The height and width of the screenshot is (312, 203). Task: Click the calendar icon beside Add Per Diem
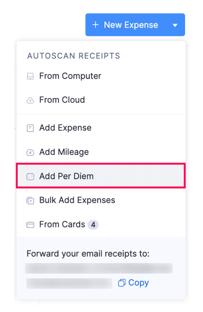coord(30,176)
